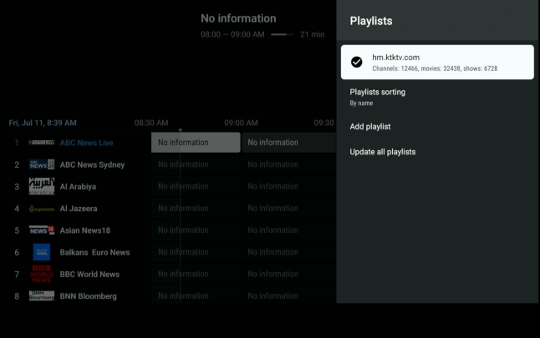
Task: Click the 08:30 AM timeline header
Action: [151, 124]
